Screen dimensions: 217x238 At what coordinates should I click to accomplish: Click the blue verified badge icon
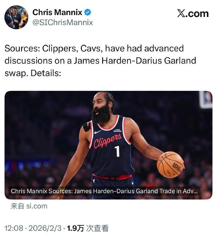point(88,12)
